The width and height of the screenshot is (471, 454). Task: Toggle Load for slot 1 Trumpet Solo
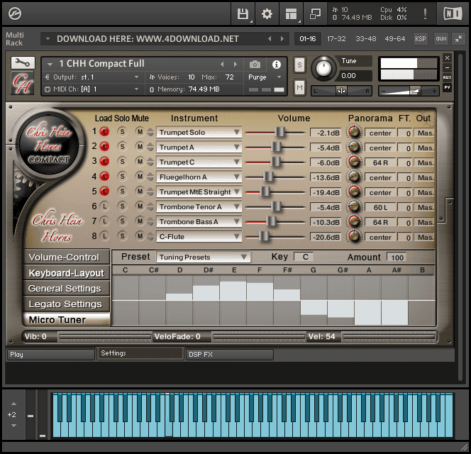[104, 132]
